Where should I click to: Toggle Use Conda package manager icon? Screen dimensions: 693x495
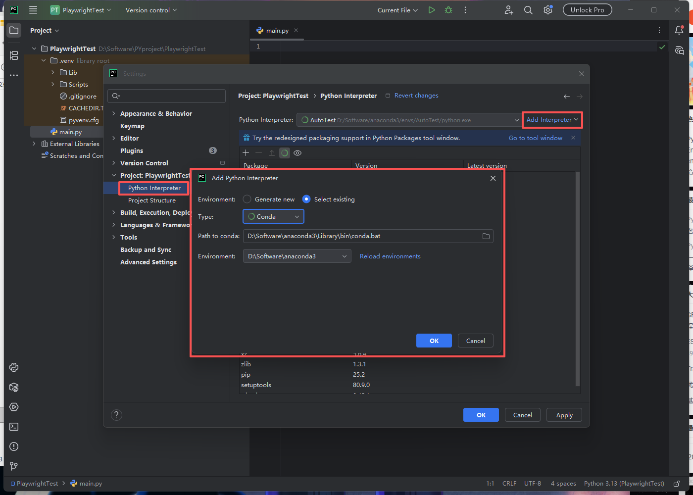click(x=285, y=153)
